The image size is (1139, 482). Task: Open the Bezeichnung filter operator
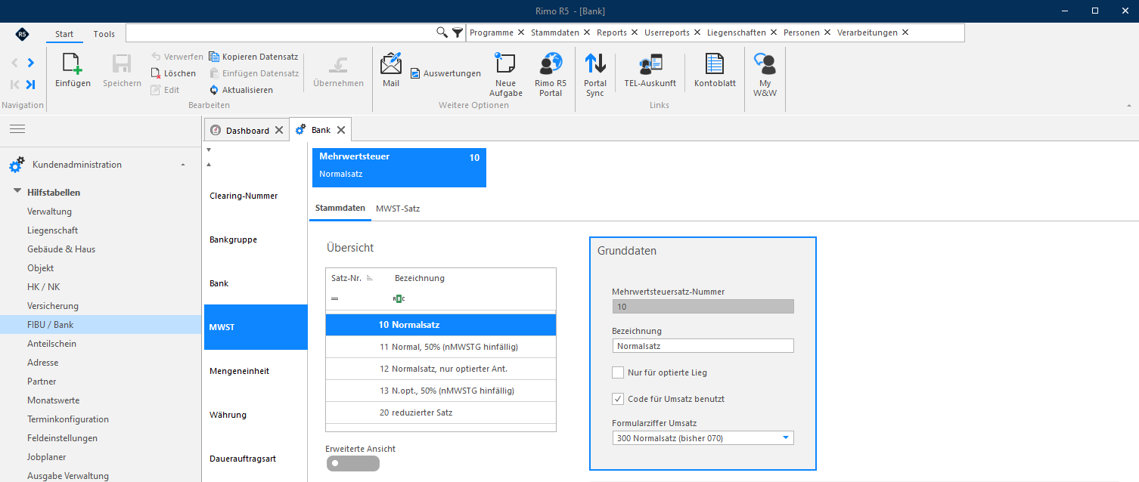tap(399, 298)
